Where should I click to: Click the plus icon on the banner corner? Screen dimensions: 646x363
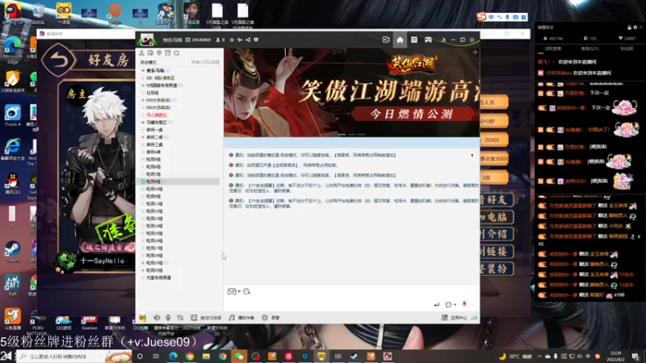(x=475, y=52)
